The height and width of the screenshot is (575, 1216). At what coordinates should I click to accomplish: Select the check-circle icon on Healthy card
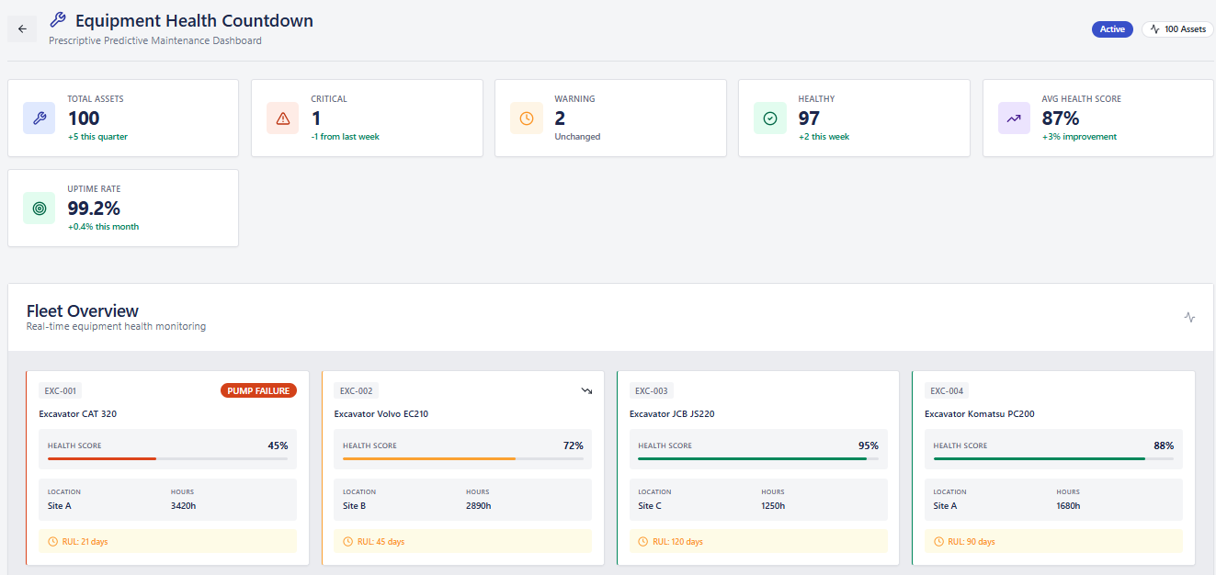pos(769,118)
